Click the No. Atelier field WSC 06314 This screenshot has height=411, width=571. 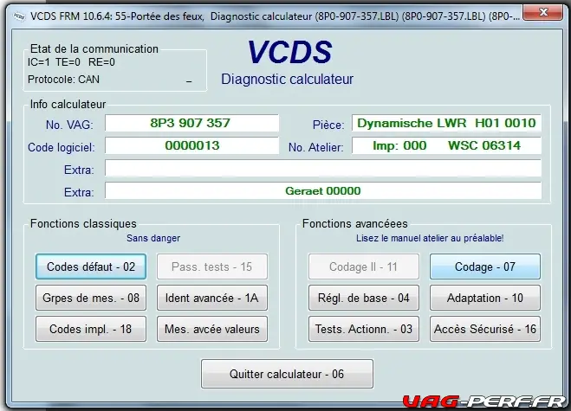pos(446,145)
